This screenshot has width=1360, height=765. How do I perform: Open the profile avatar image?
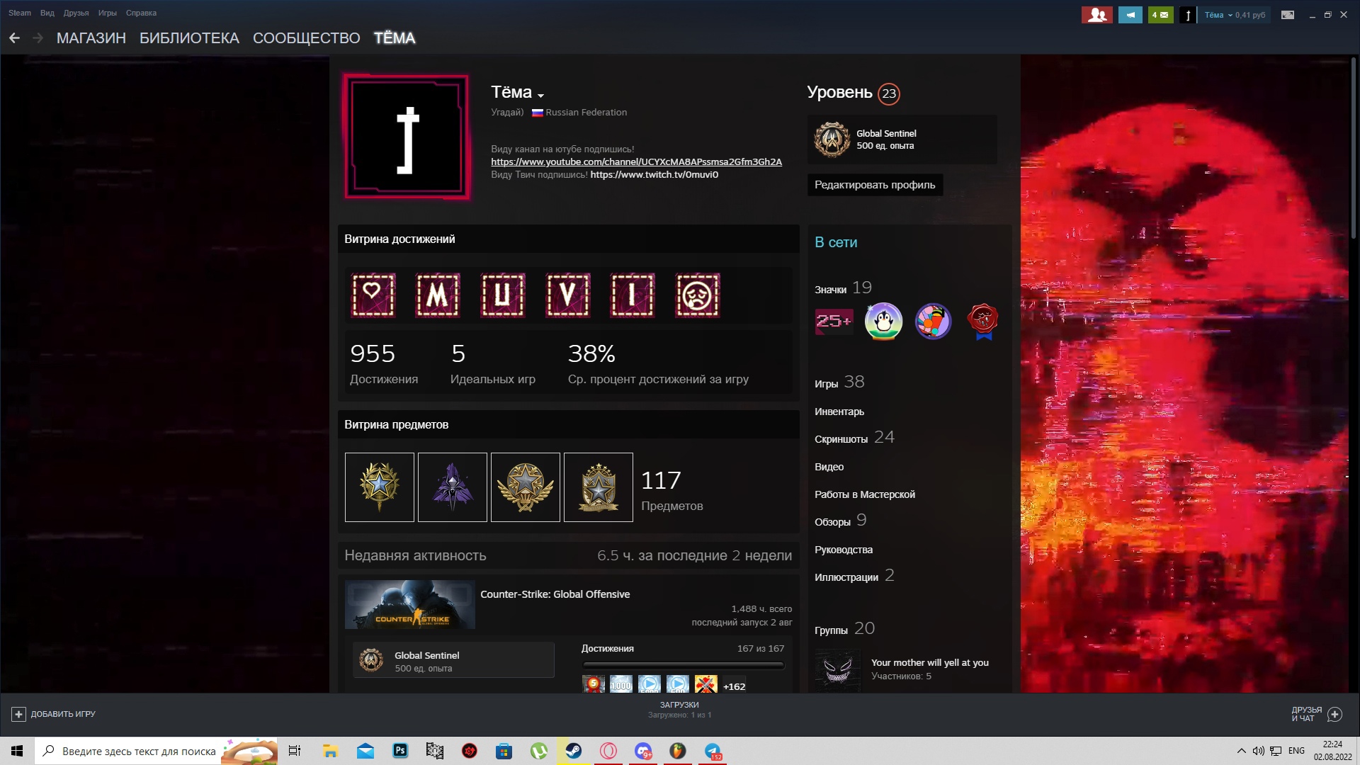tap(407, 137)
